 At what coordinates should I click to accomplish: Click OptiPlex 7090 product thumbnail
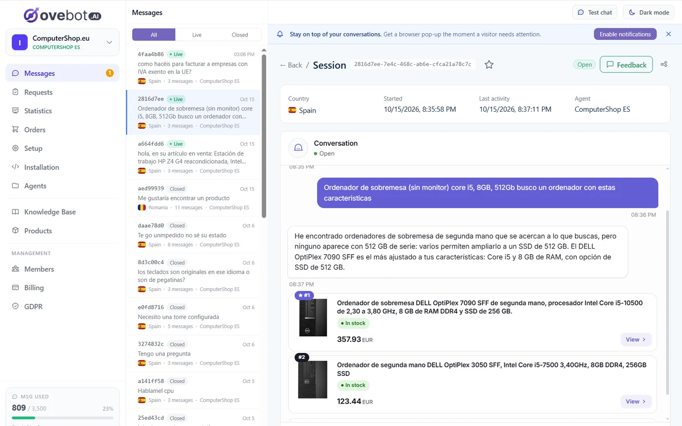pos(313,318)
